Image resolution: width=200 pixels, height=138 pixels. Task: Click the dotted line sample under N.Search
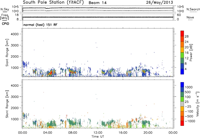click(193, 12)
